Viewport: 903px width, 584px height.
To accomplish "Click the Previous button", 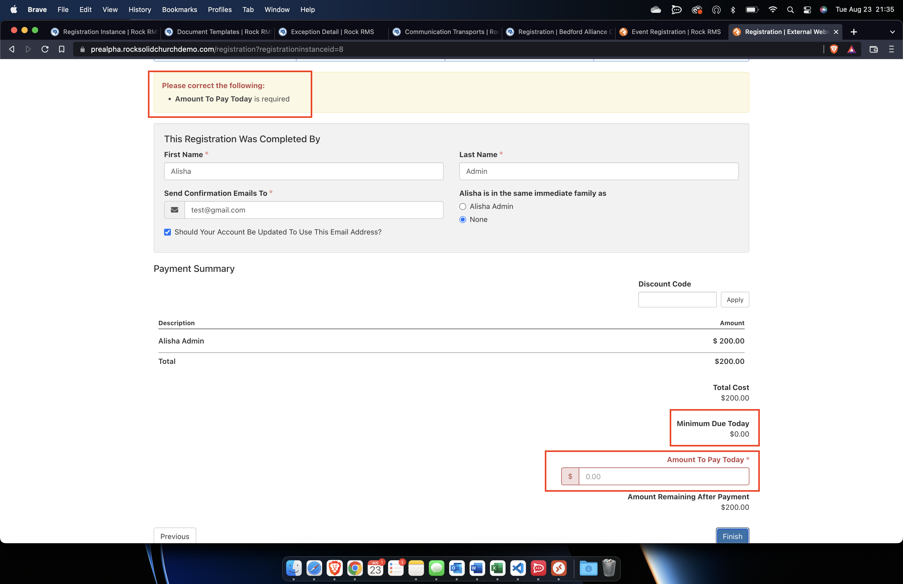I will (175, 536).
